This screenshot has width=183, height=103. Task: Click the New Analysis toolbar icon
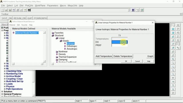point(3,10)
